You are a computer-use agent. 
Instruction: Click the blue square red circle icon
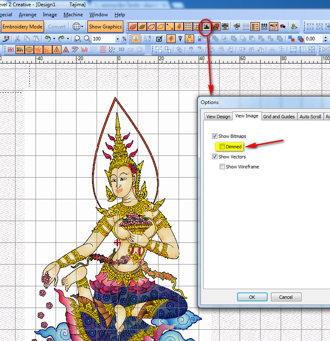291,39
